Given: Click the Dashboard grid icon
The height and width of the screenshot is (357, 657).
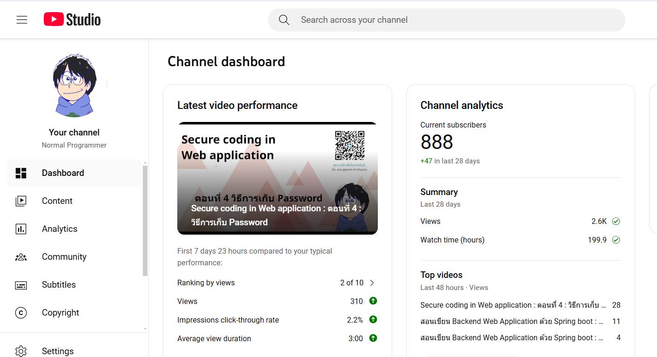Looking at the screenshot, I should [21, 173].
